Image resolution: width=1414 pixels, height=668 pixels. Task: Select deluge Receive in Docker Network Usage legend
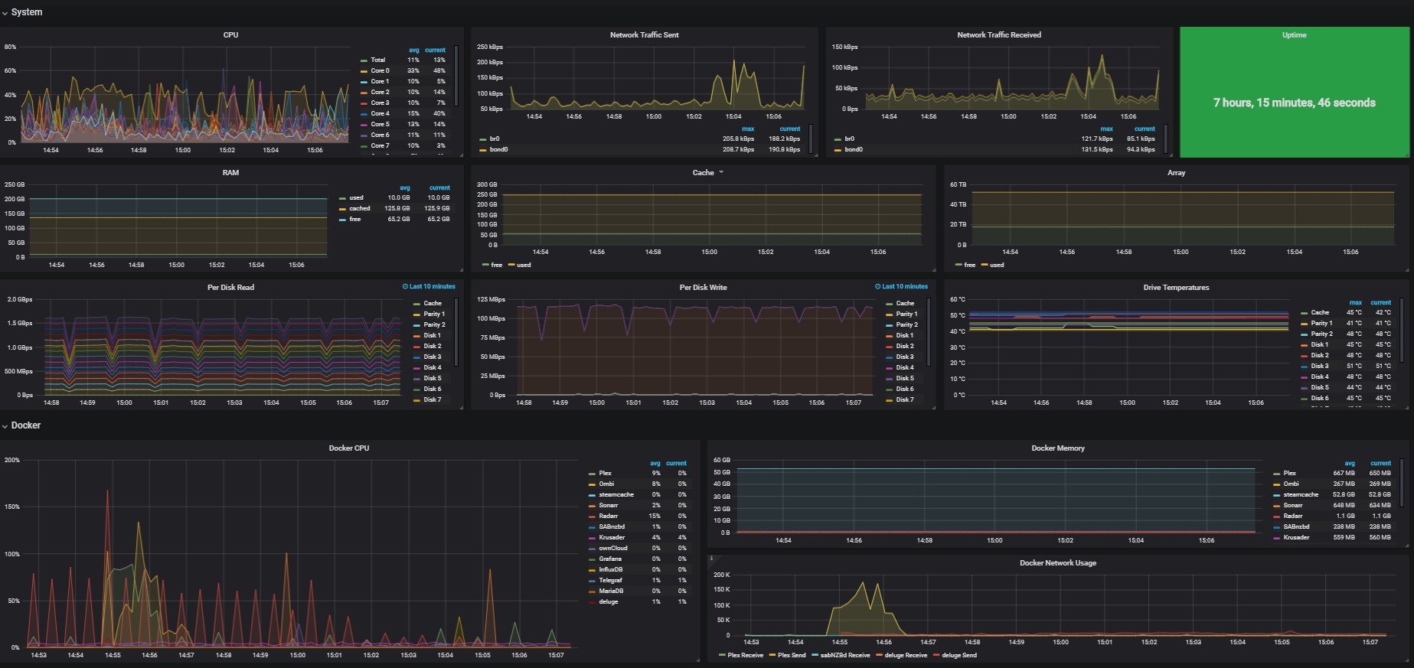coord(906,655)
